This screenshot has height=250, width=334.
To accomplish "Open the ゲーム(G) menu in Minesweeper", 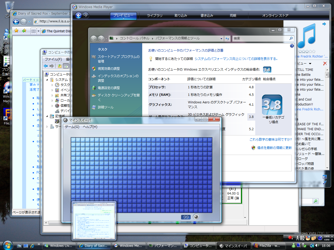I will pos(72,127).
